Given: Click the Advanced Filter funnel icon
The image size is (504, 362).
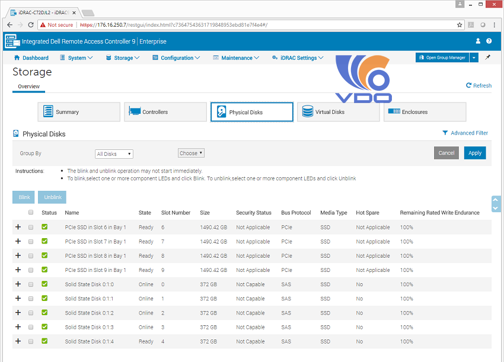Looking at the screenshot, I should click(x=445, y=133).
